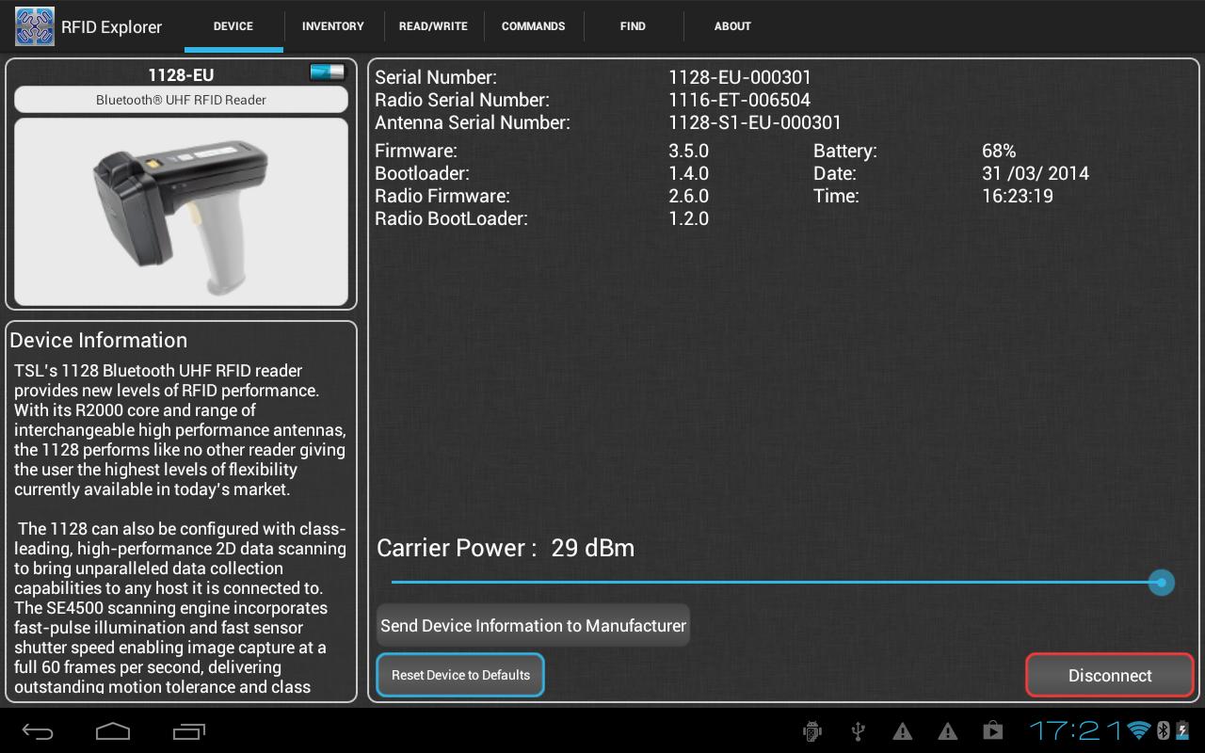The height and width of the screenshot is (753, 1205).
Task: Select serial number 1128-EU-000301
Action: pos(740,77)
